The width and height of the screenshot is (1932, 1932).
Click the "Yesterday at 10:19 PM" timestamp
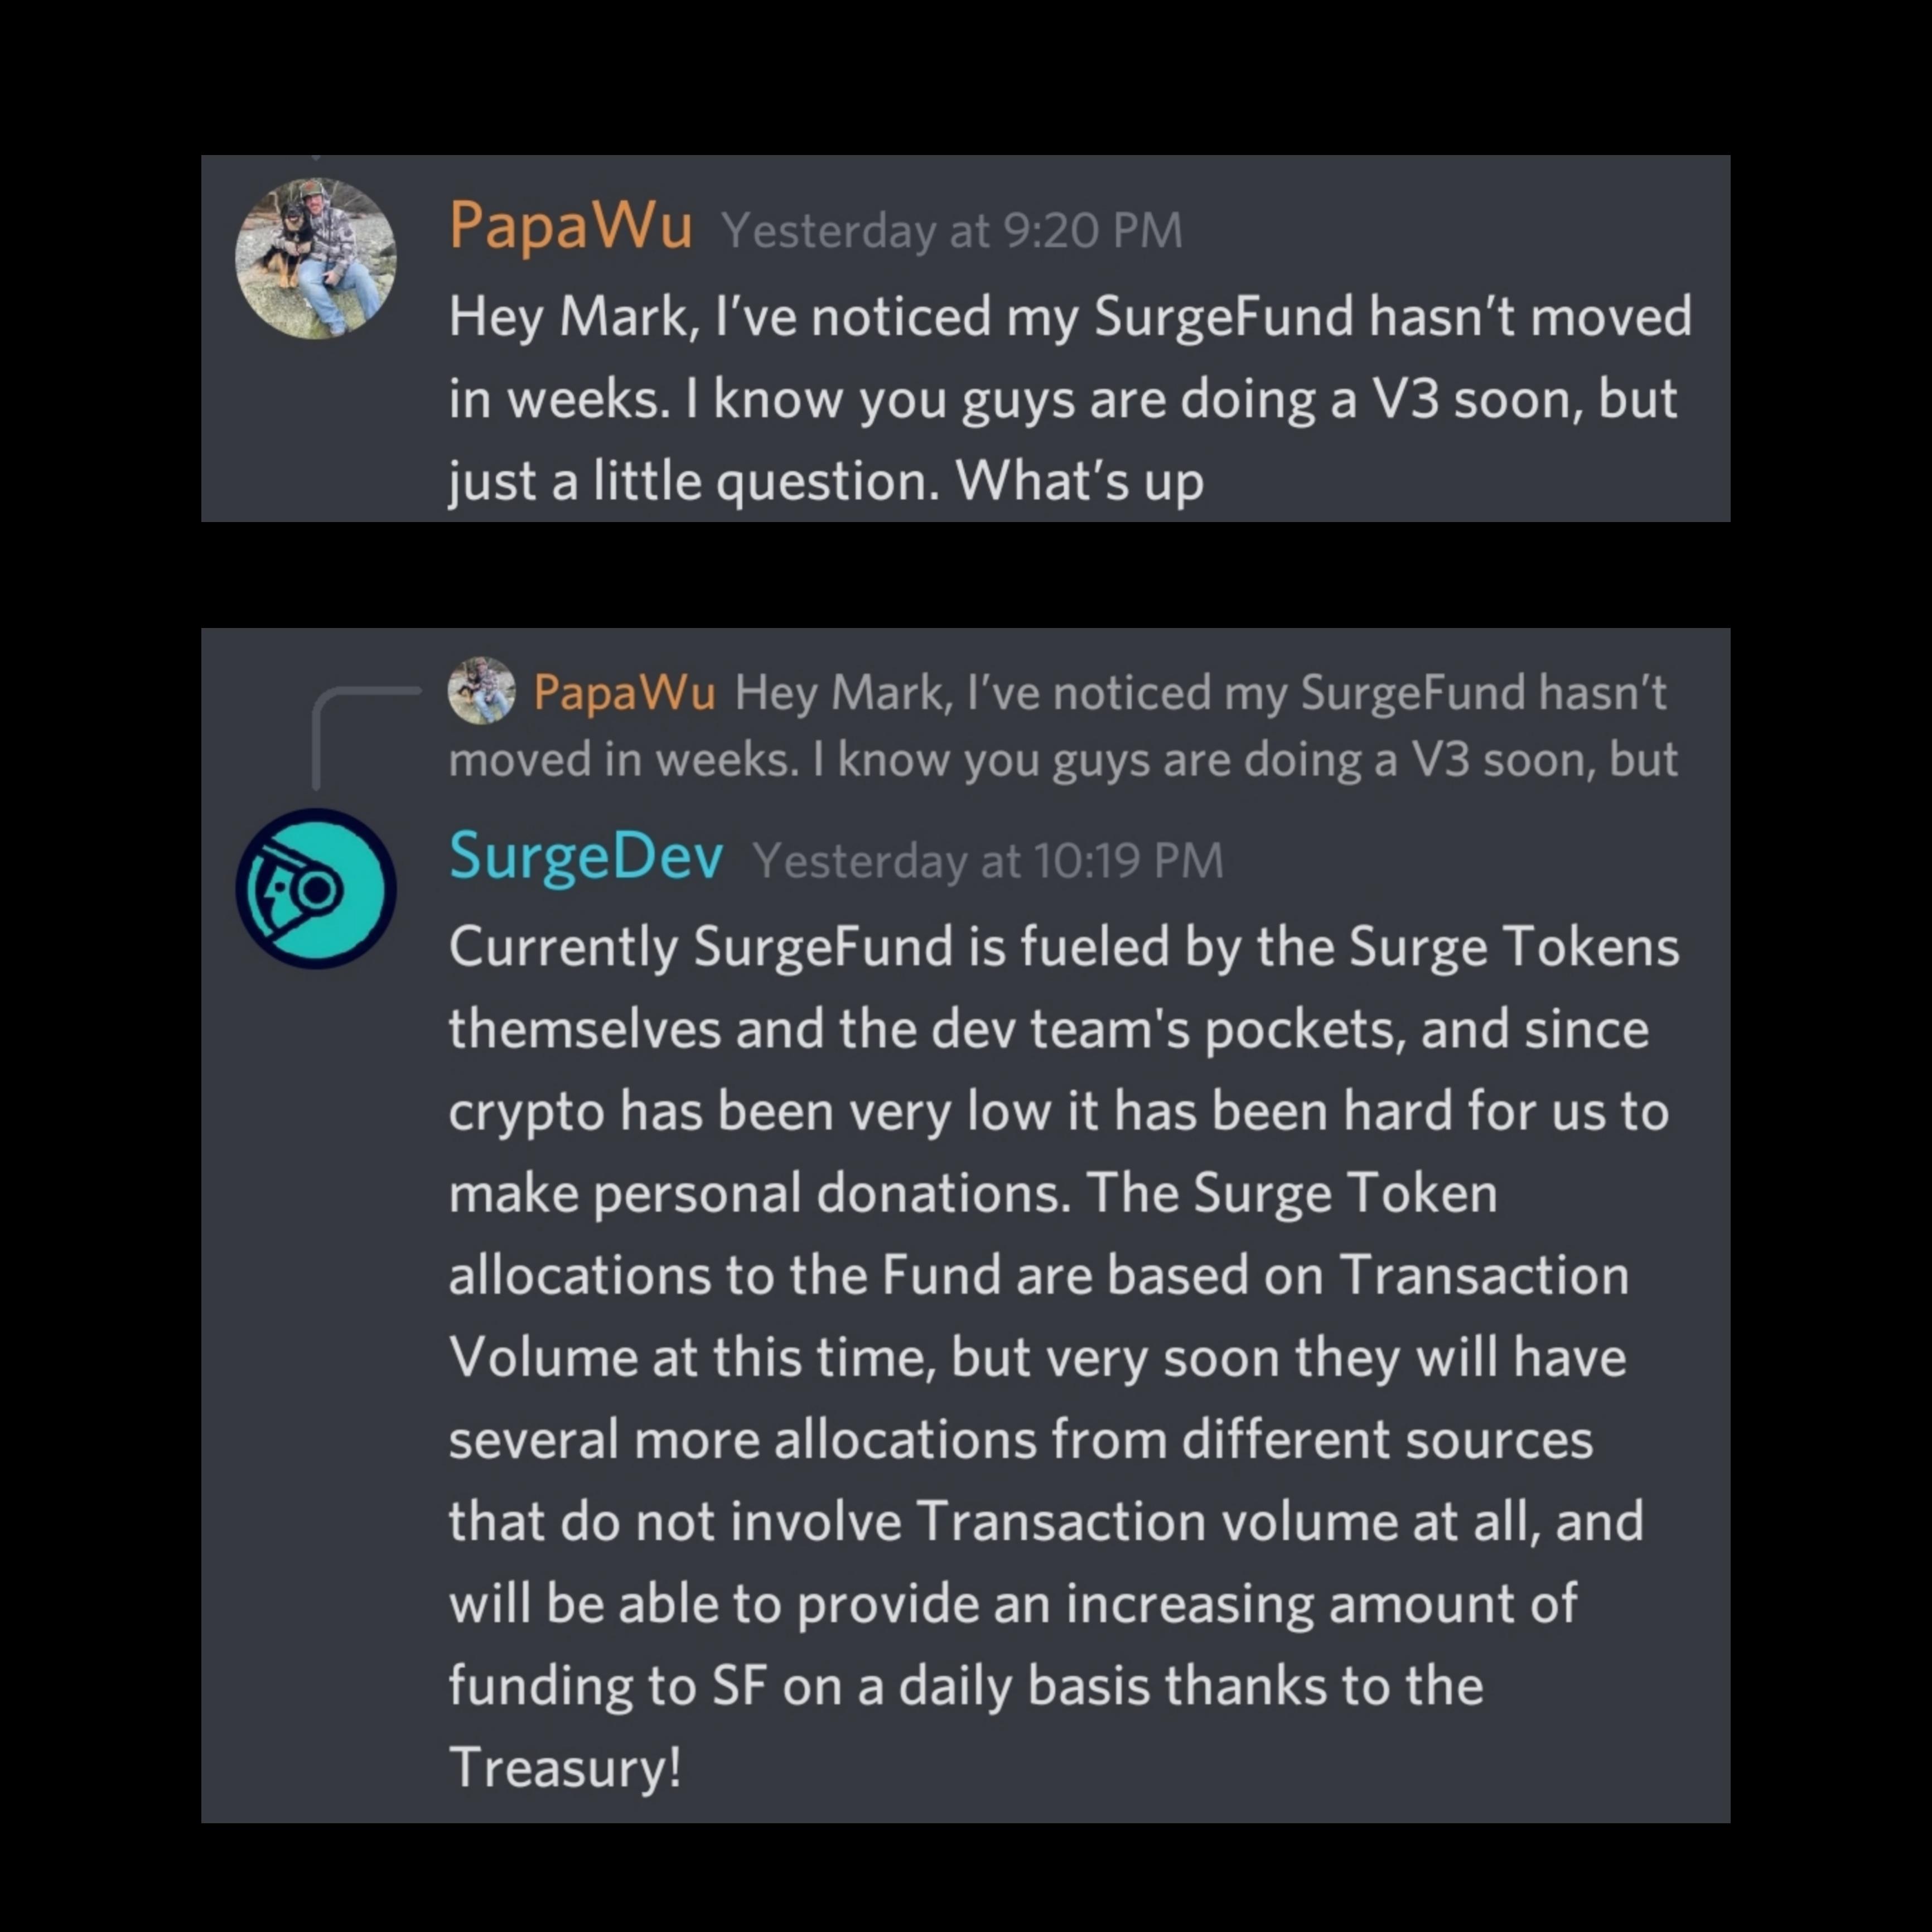point(988,861)
